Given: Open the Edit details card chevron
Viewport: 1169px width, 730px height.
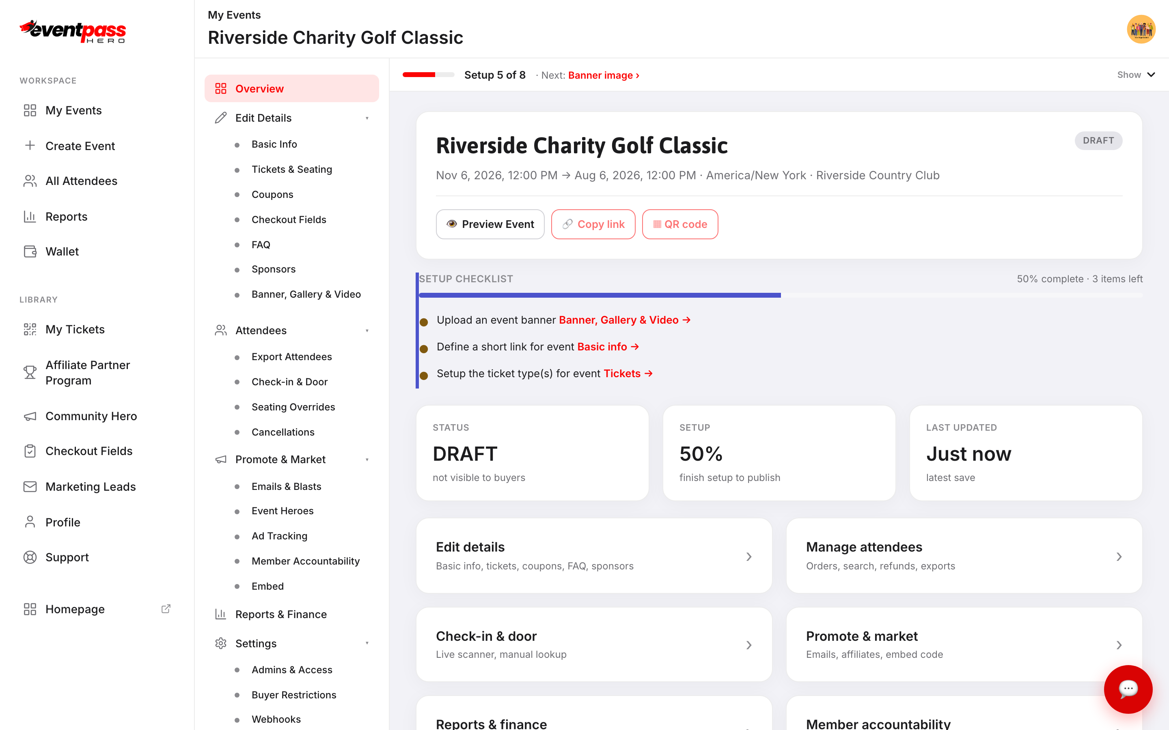Looking at the screenshot, I should click(749, 557).
